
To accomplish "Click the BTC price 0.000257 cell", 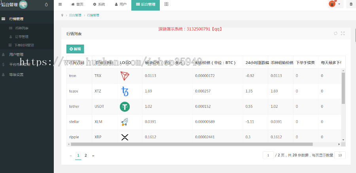I will (218, 91).
